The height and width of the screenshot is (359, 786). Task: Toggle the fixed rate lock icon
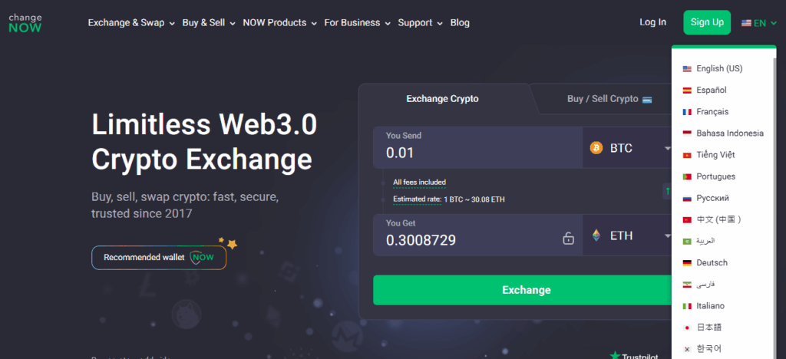568,239
